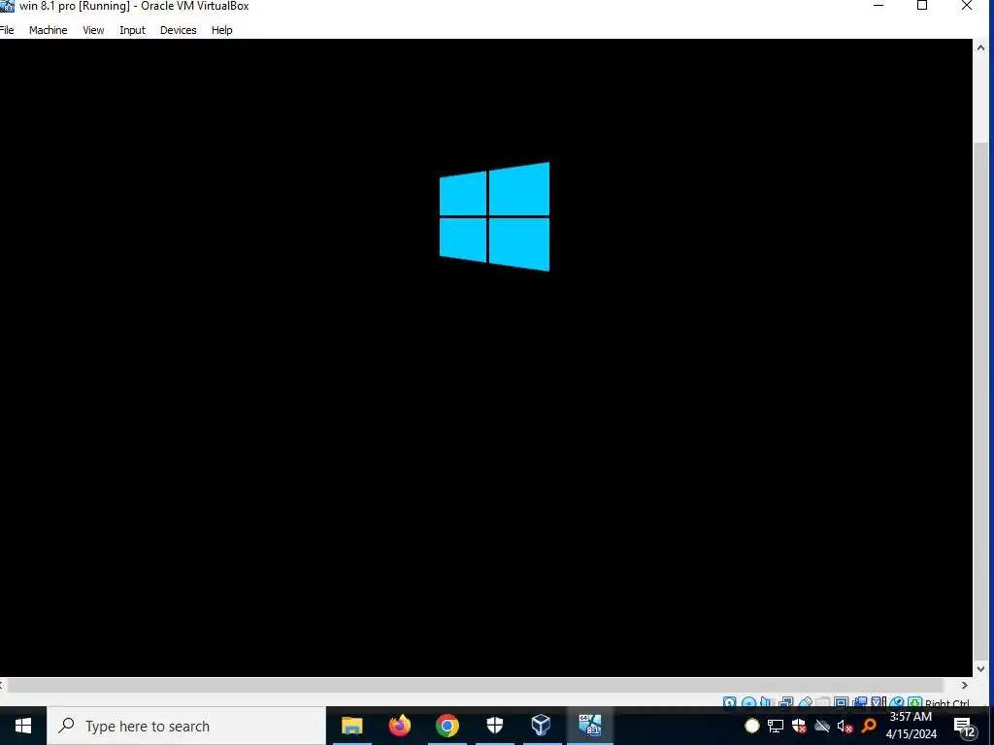
Task: Click the Right Ctrl host key label
Action: [x=947, y=702]
